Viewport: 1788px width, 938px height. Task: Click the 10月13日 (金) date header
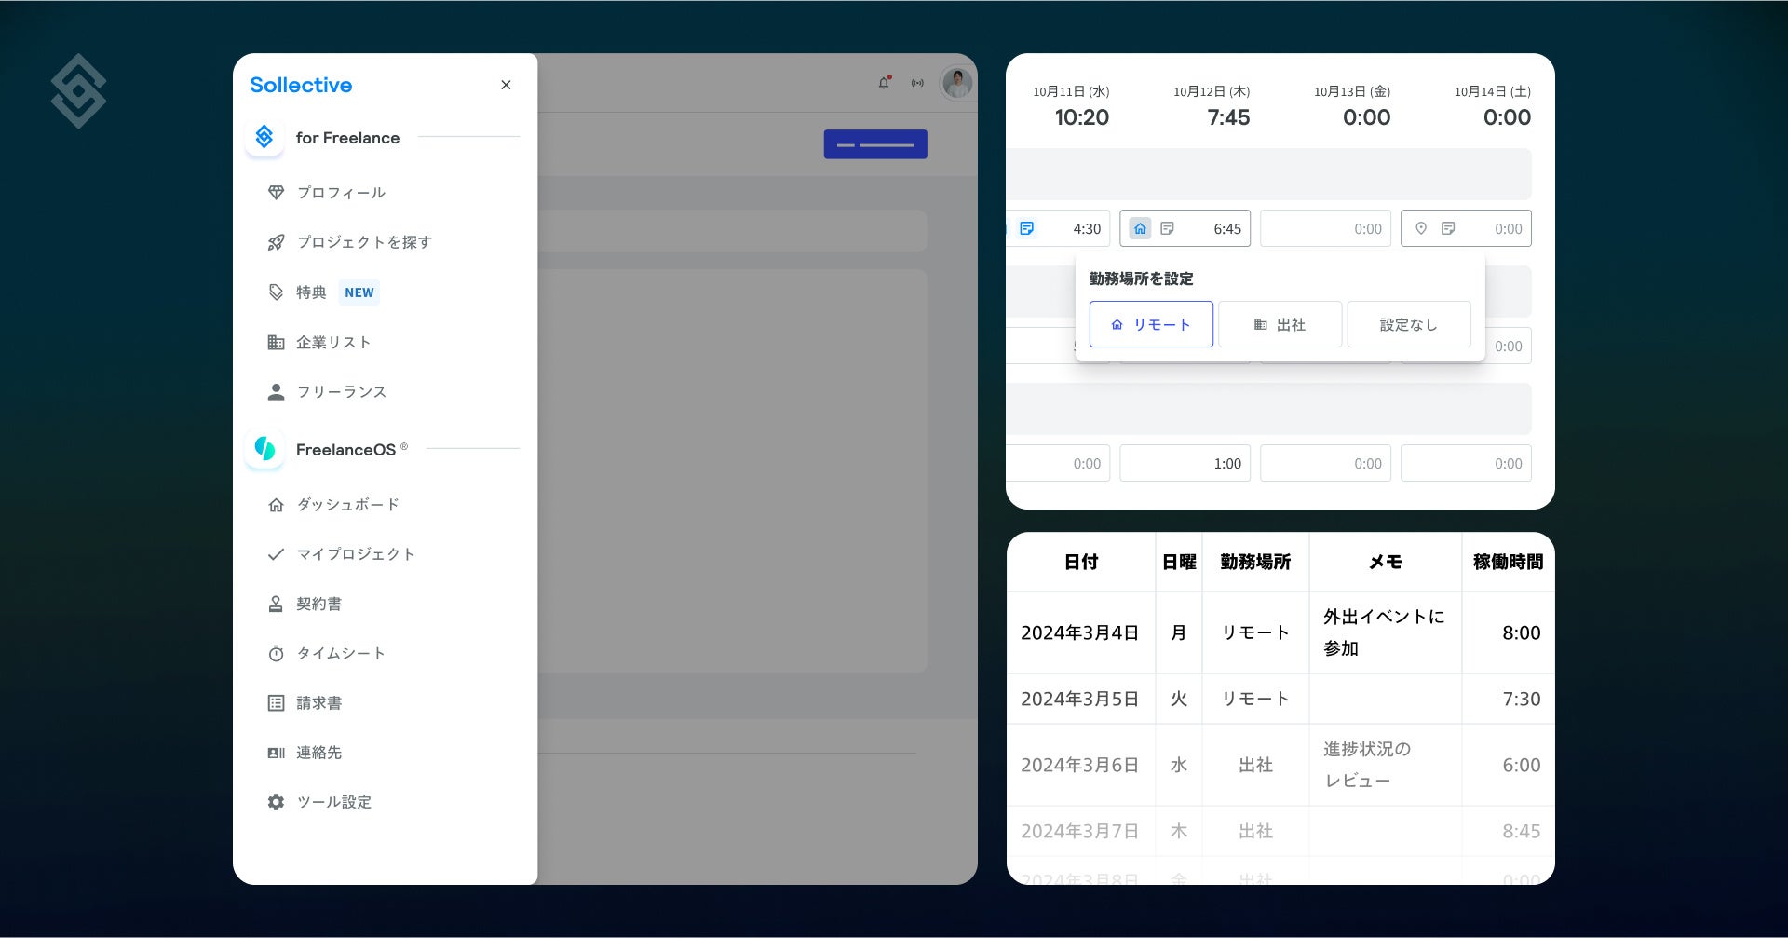(x=1352, y=91)
